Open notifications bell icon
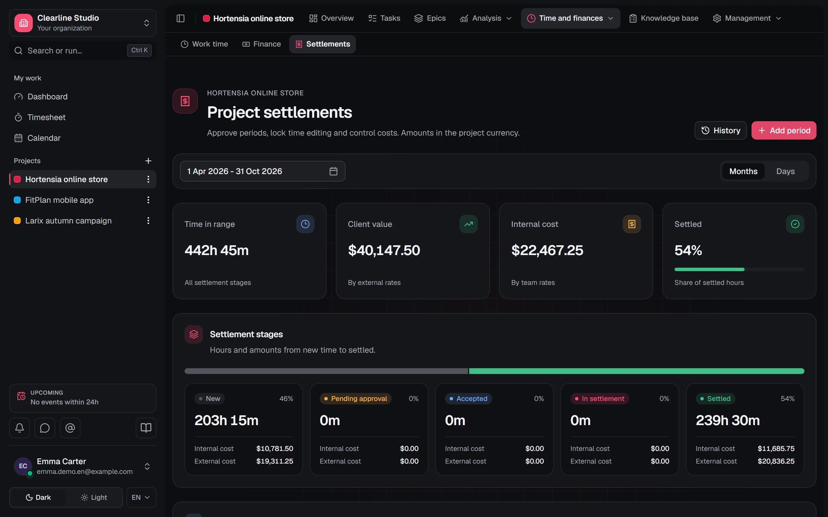 point(20,428)
